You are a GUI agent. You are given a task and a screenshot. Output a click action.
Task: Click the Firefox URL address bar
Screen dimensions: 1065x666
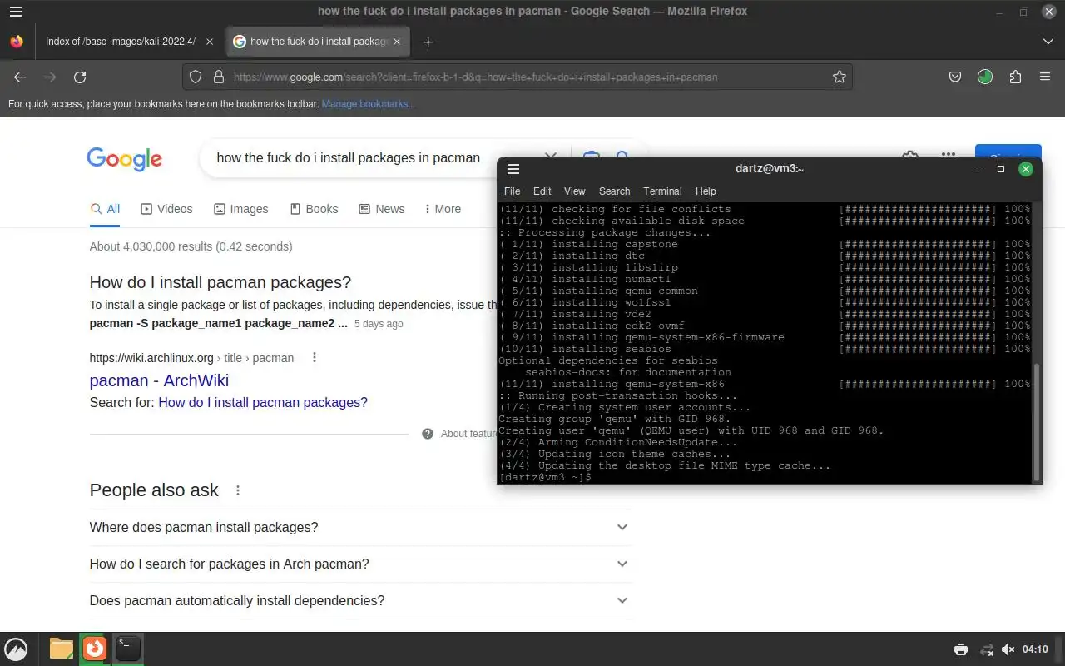tap(517, 77)
